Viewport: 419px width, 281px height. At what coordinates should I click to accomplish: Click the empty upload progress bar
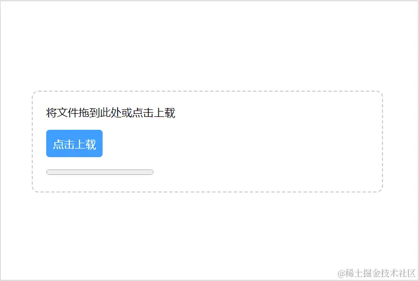tap(100, 172)
